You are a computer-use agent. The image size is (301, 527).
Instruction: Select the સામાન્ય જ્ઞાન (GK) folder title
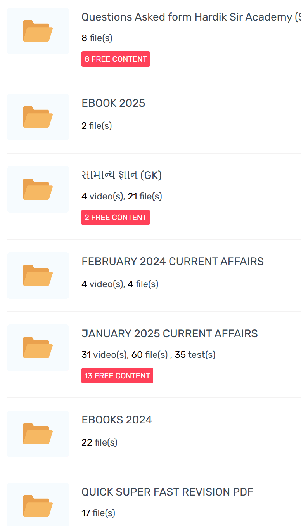click(x=121, y=175)
